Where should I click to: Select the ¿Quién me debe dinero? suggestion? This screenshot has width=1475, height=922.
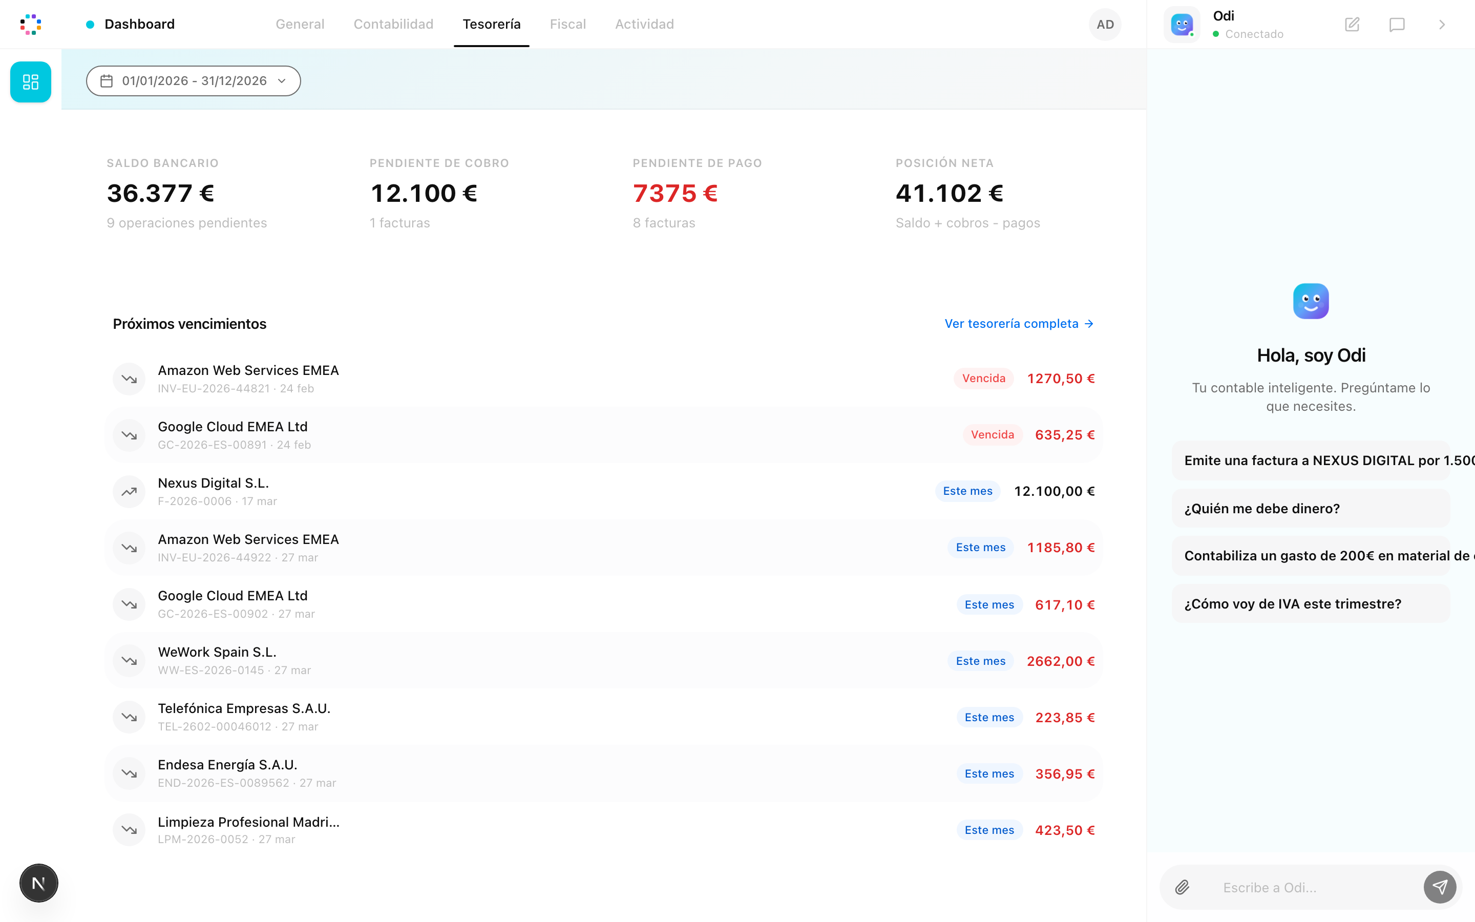[1310, 509]
